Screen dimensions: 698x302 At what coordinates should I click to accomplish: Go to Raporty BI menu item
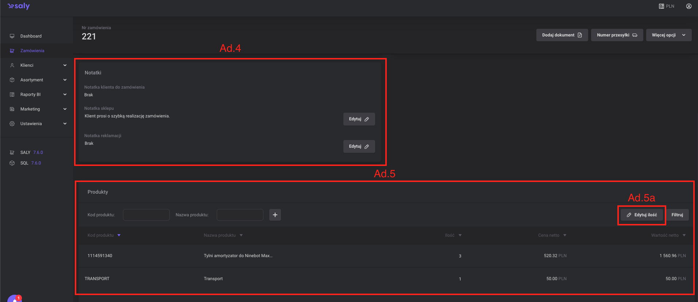pyautogui.click(x=31, y=94)
